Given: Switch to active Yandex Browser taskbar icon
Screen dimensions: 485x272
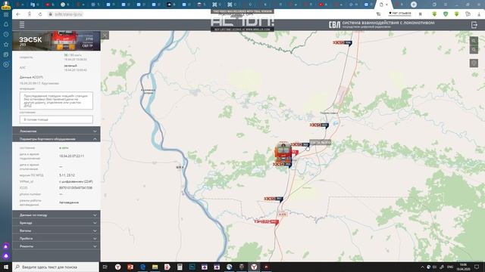Looking at the screenshot, I should tap(254, 267).
